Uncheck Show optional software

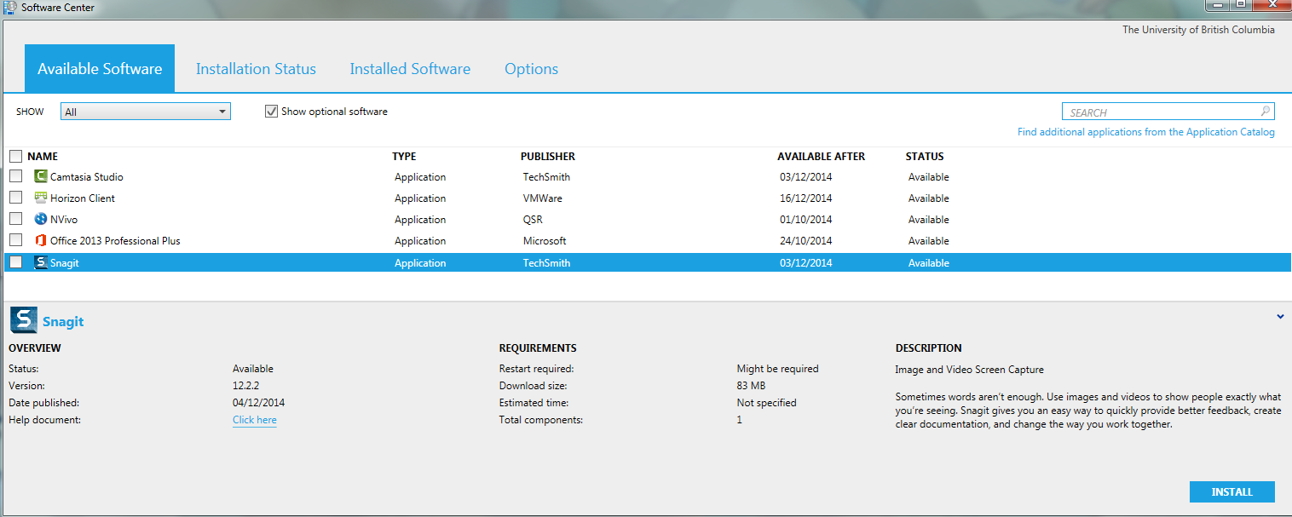(x=272, y=112)
